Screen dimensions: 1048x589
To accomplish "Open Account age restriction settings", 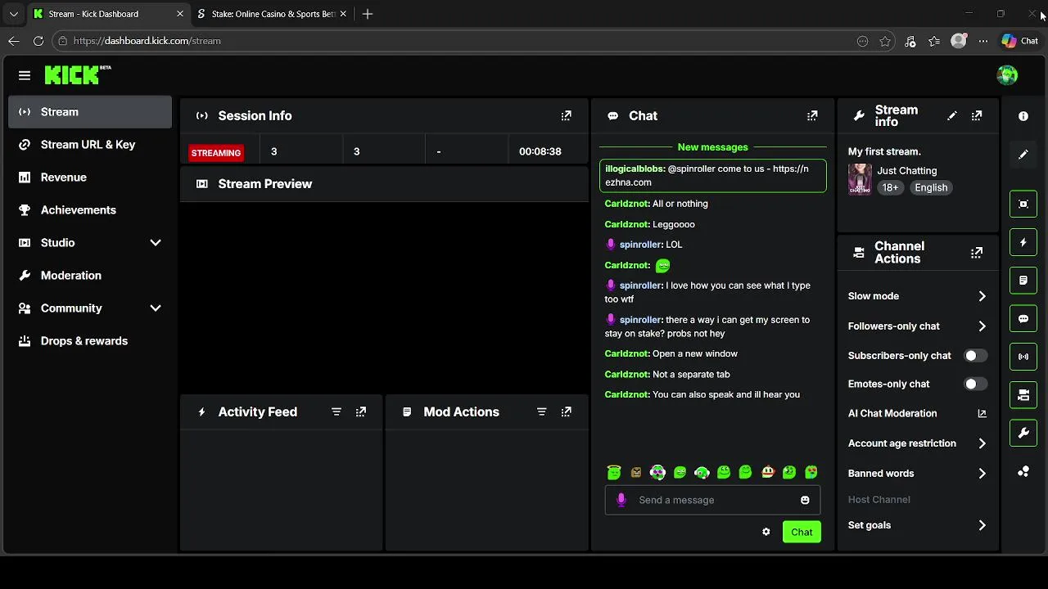I will (x=918, y=443).
